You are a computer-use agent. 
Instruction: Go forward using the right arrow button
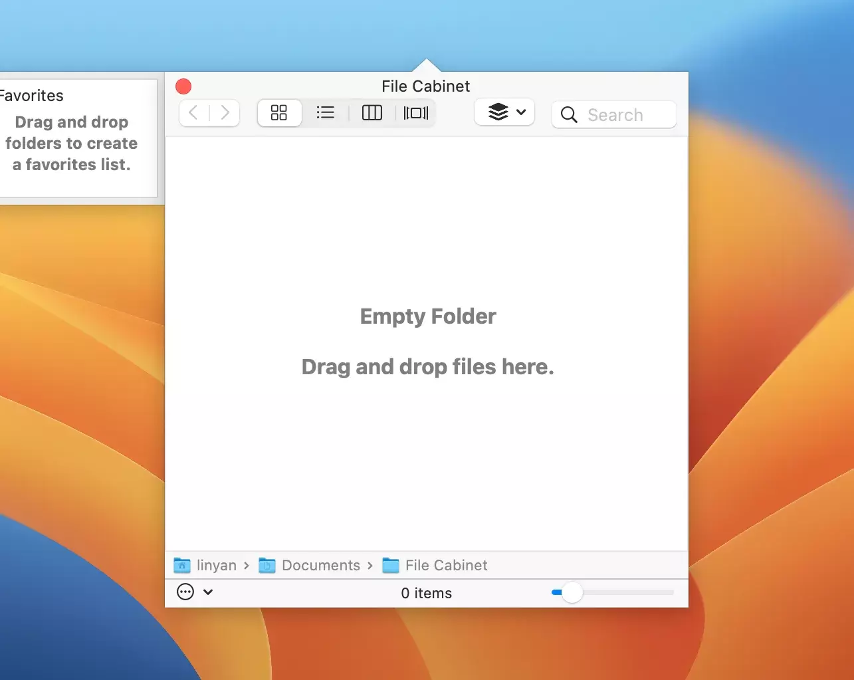coord(225,113)
